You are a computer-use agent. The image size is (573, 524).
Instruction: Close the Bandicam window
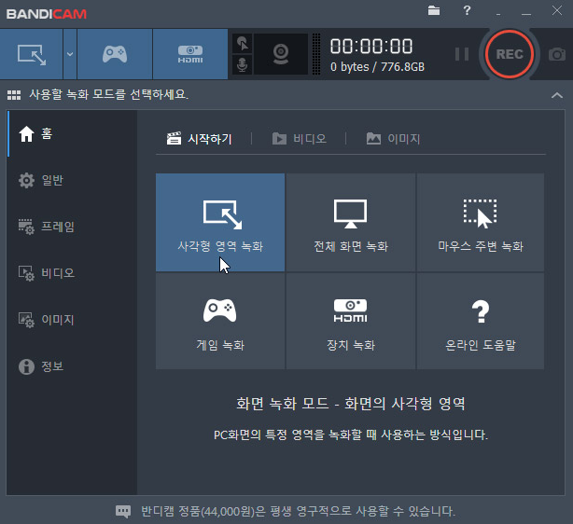tap(557, 10)
